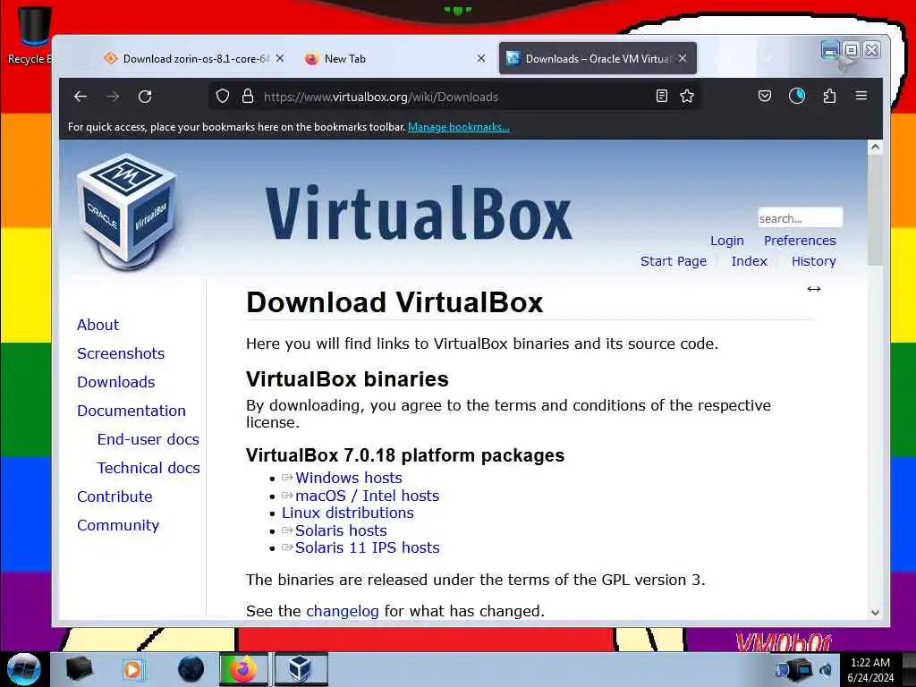This screenshot has height=687, width=916.
Task: Click the Manage bookmarks link
Action: pos(459,127)
